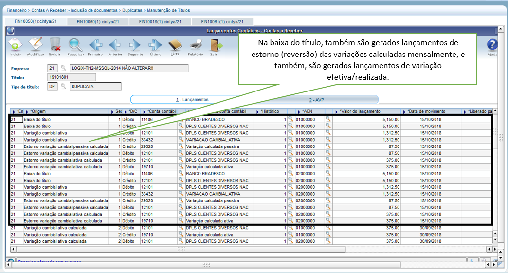
Task: Open Pesquisar magnifier tool
Action: pyautogui.click(x=75, y=45)
